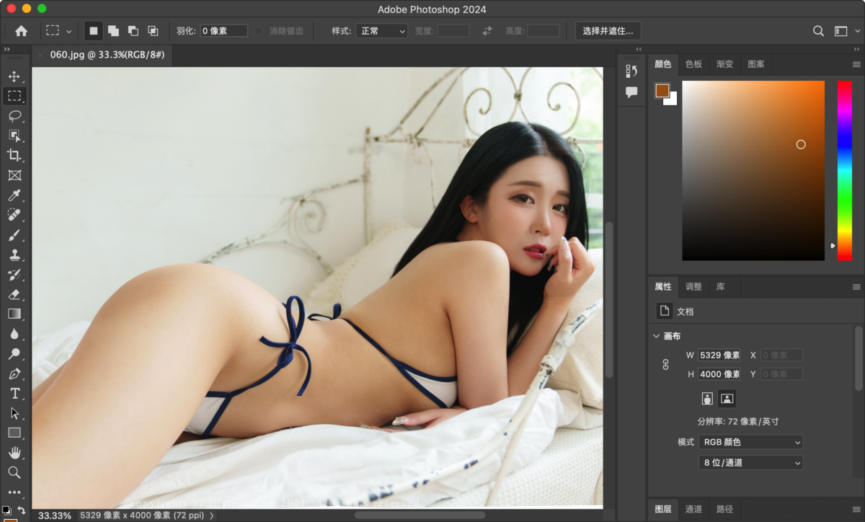Click the zoom percentage field showing 33.33%
The image size is (865, 522).
(55, 516)
